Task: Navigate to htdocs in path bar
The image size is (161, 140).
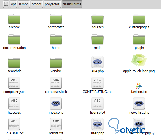Action: (37, 4)
